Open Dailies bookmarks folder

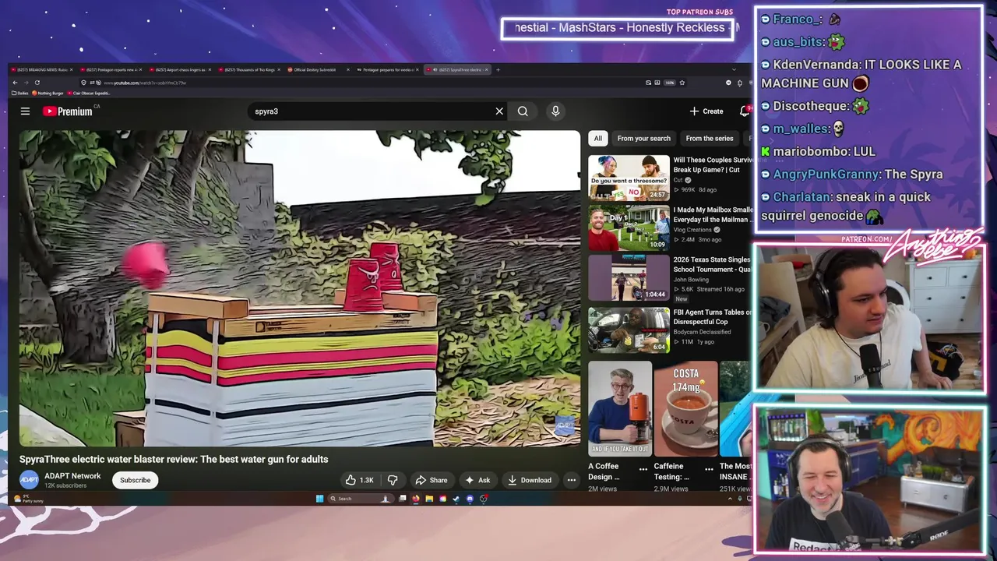pos(20,93)
